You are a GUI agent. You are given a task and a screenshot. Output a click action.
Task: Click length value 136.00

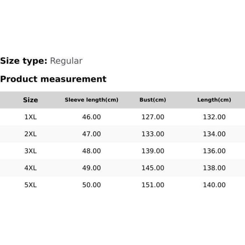coord(214,151)
